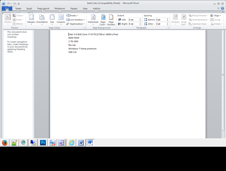Screen dimensions: 226x171
Task: Open theme Fonts dropdown
Action: click(18, 20)
